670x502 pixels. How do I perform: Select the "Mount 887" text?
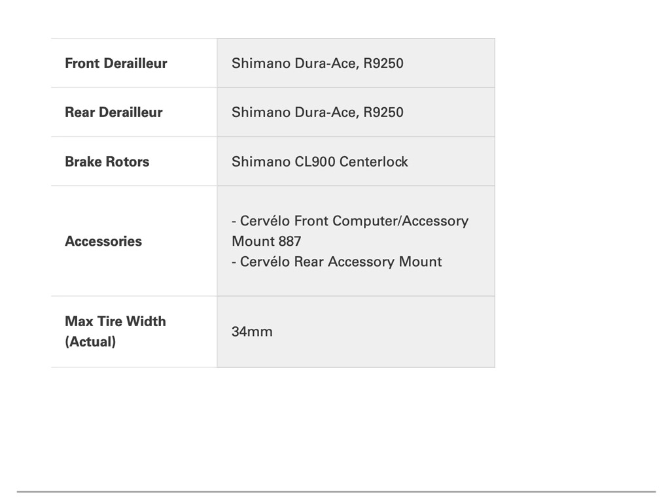(266, 241)
